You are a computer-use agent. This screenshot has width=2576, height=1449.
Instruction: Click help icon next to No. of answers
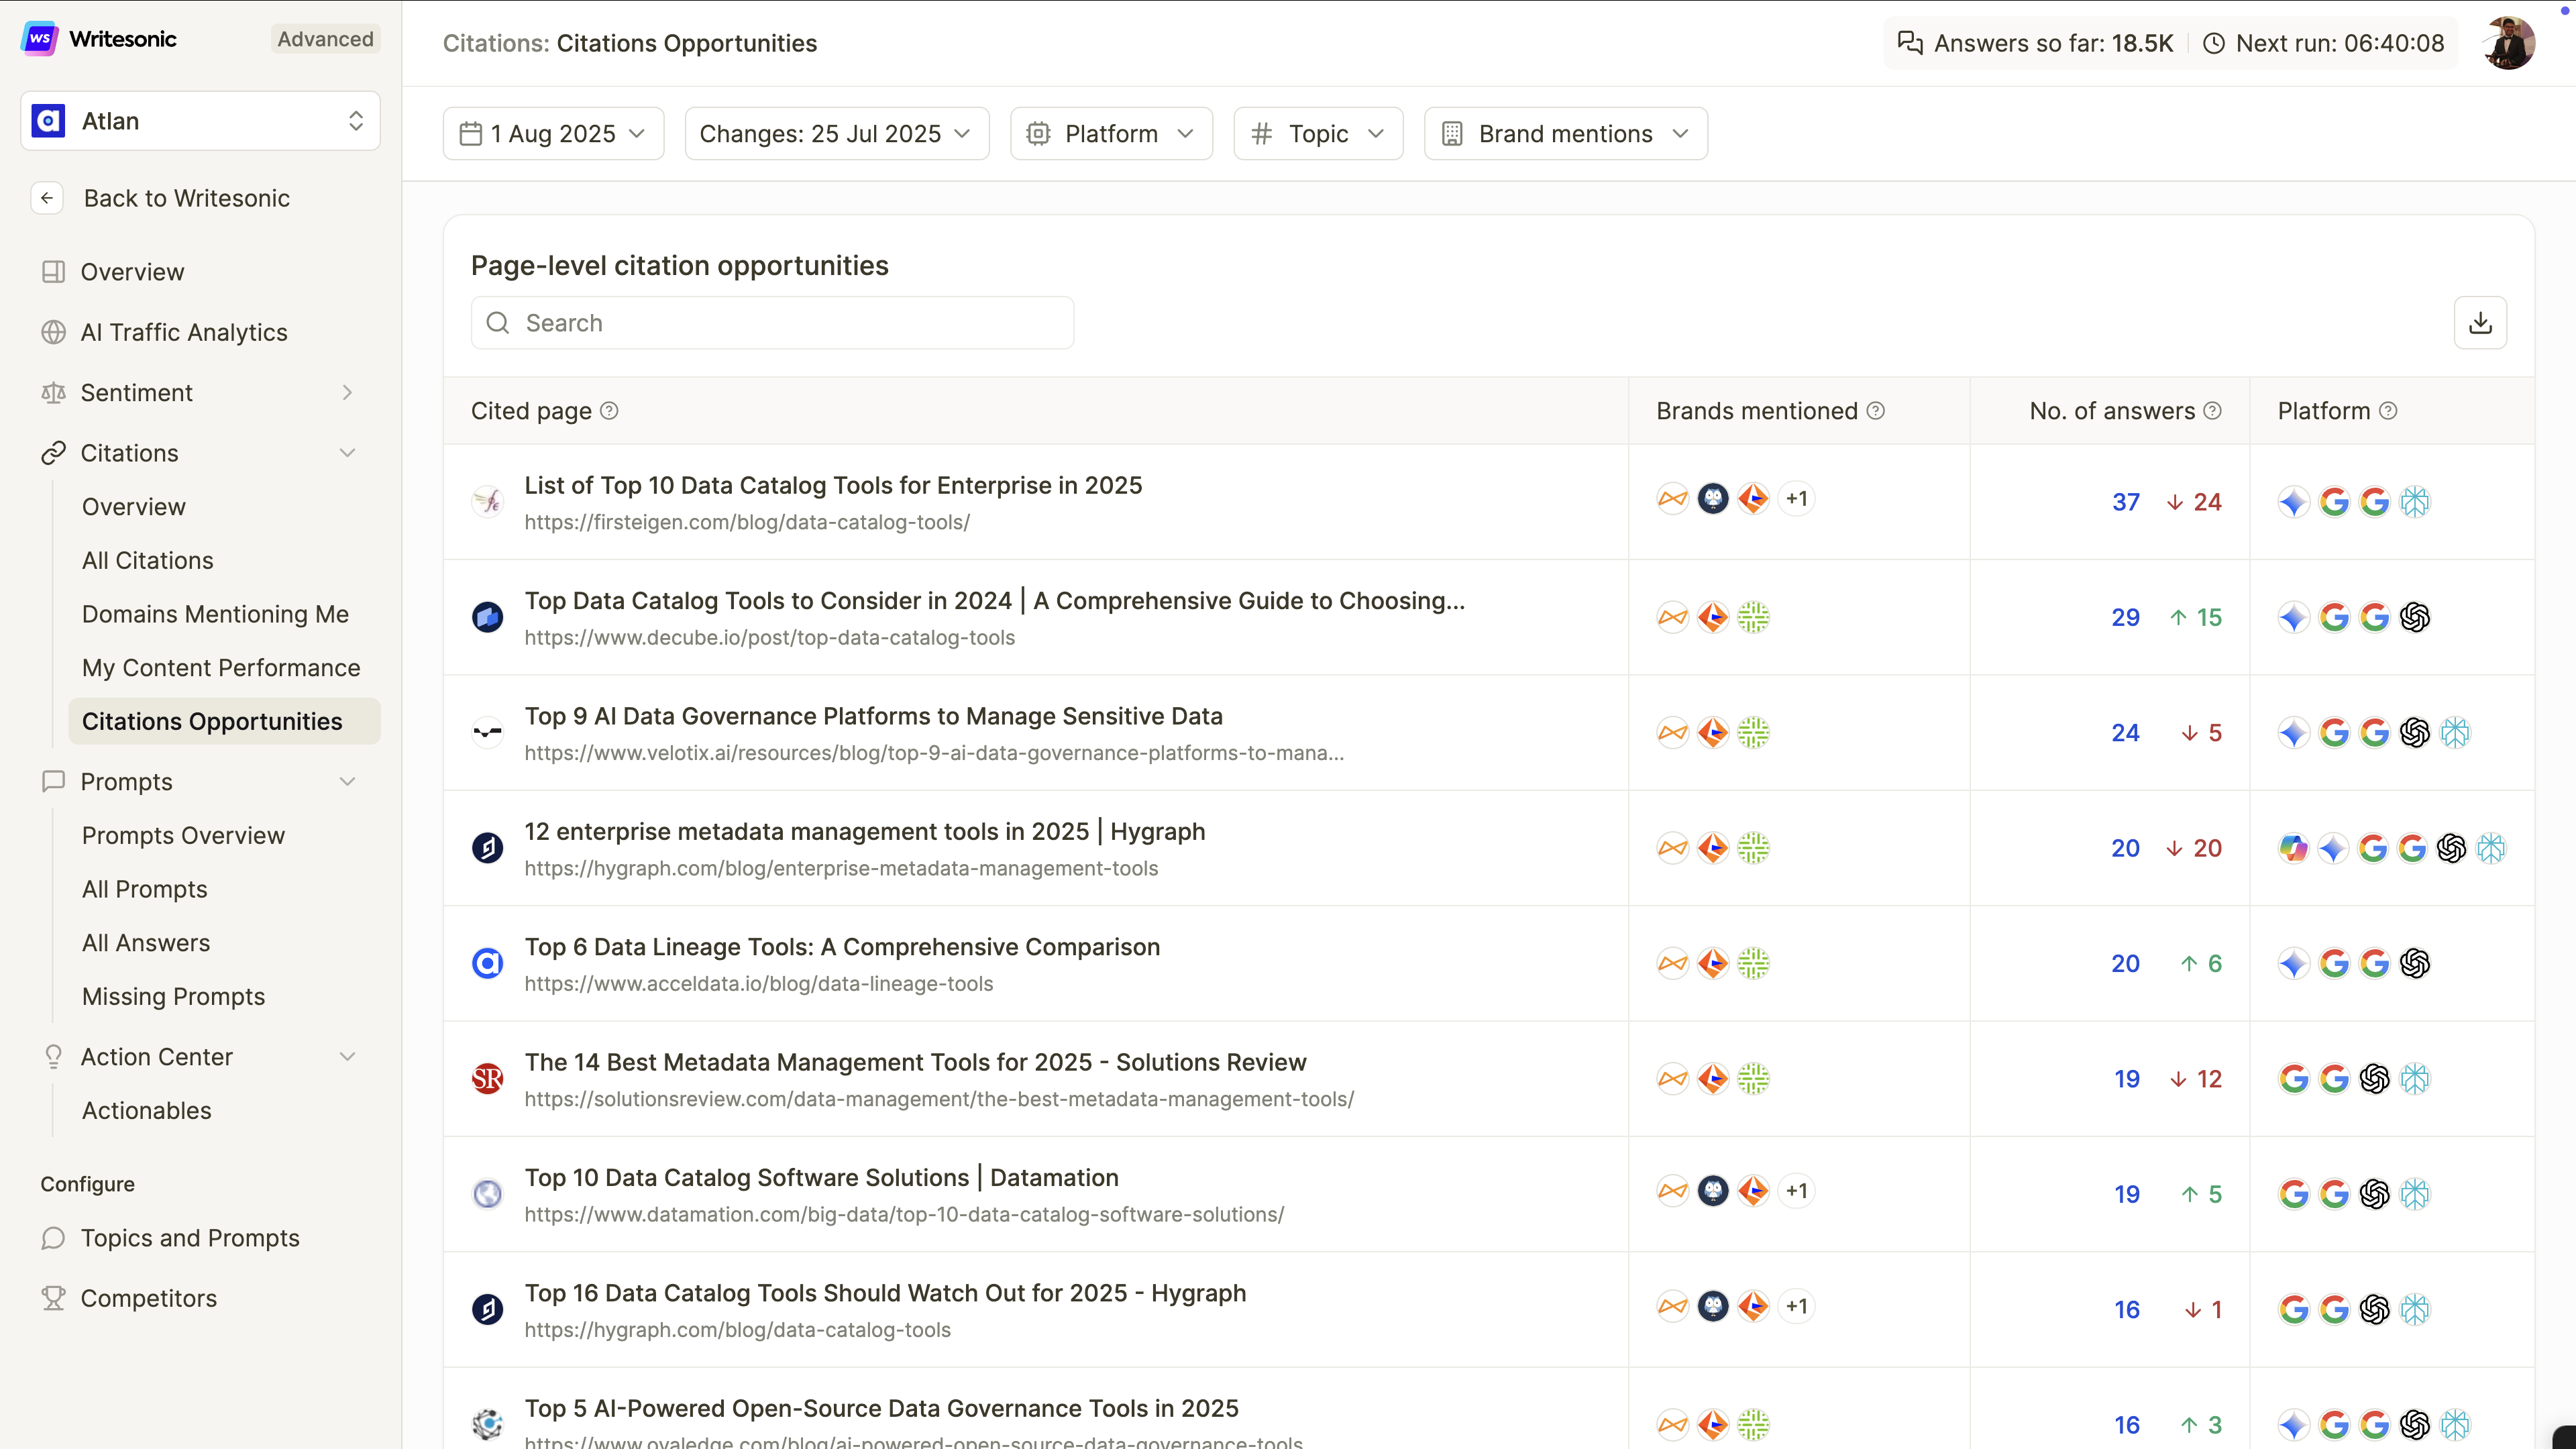tap(2213, 411)
